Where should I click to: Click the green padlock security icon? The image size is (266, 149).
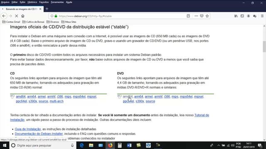(x=56, y=16)
